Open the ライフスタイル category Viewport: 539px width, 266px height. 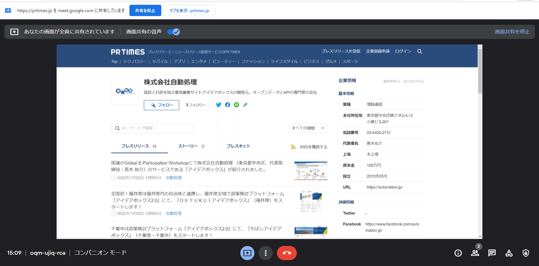coord(284,61)
